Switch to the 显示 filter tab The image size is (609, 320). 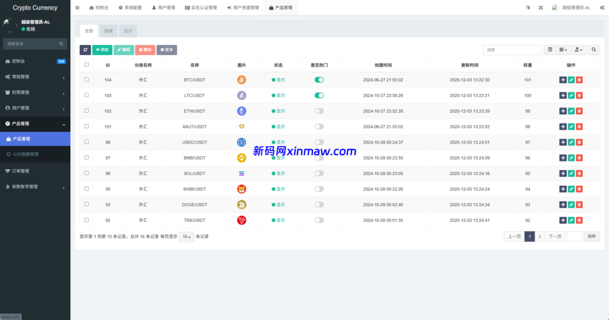[x=128, y=31]
